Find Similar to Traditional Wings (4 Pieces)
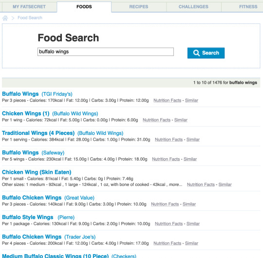 pyautogui.click(x=193, y=140)
